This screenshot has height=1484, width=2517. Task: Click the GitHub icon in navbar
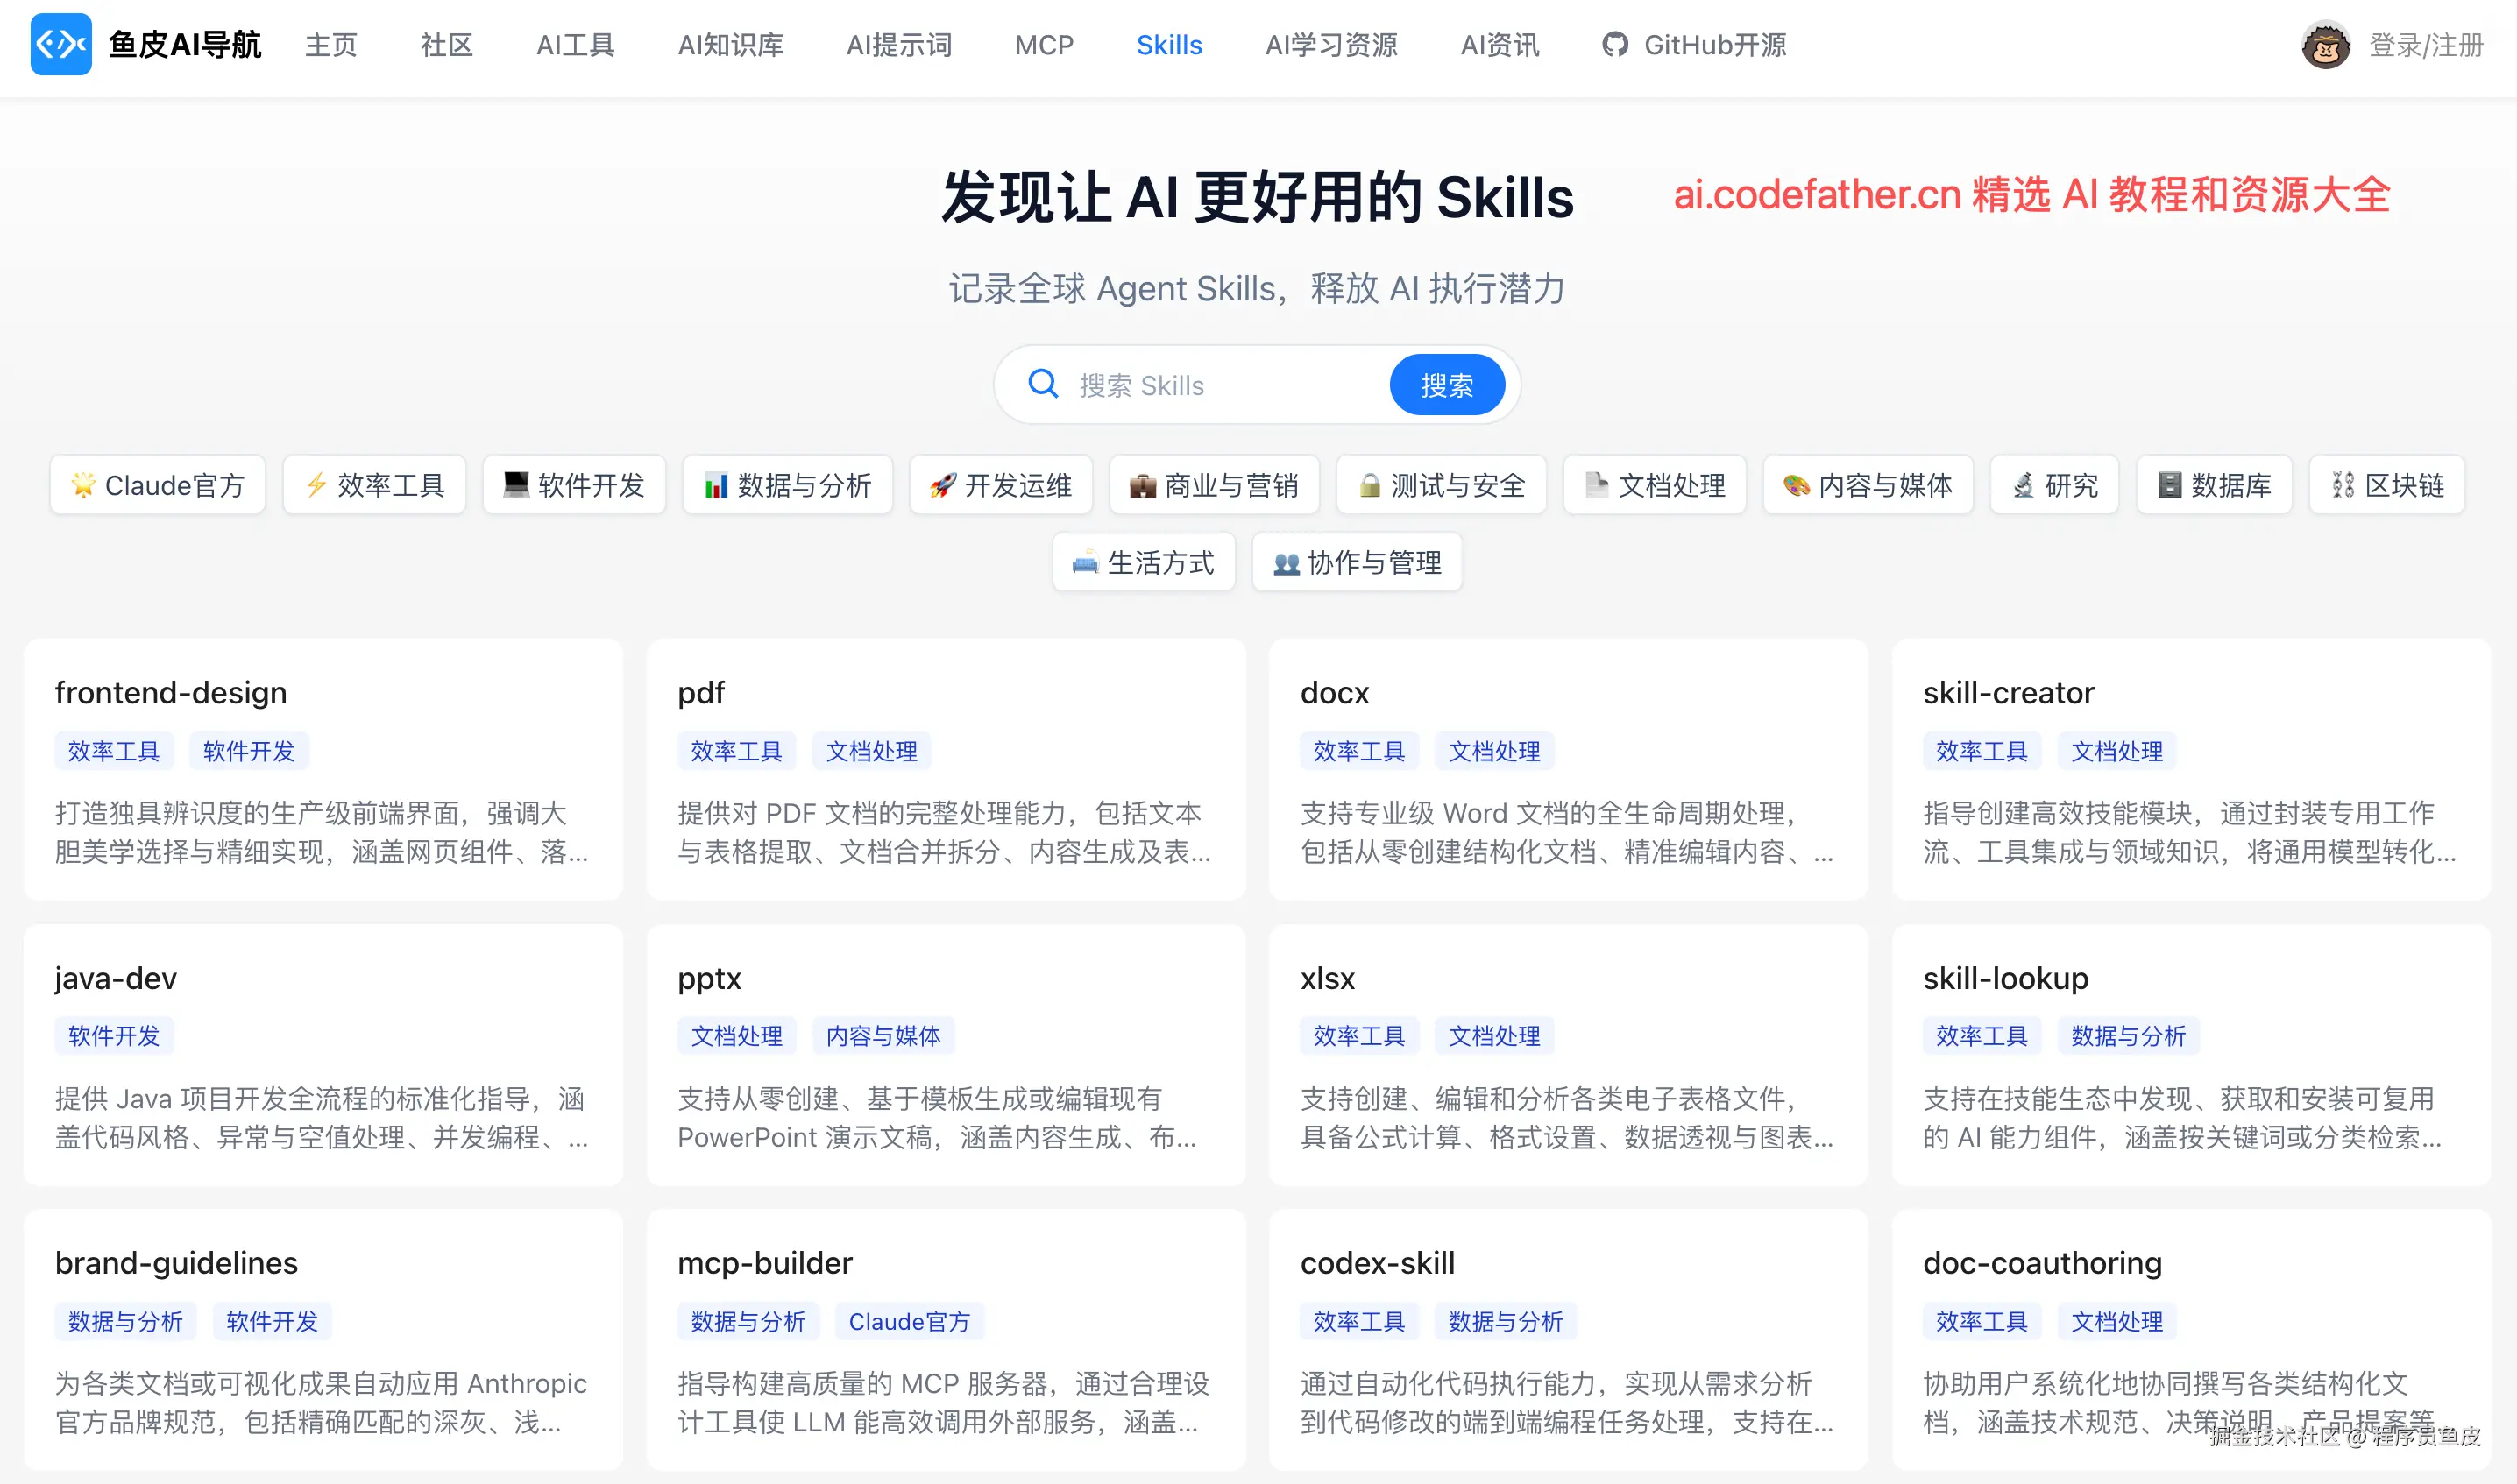click(1613, 45)
